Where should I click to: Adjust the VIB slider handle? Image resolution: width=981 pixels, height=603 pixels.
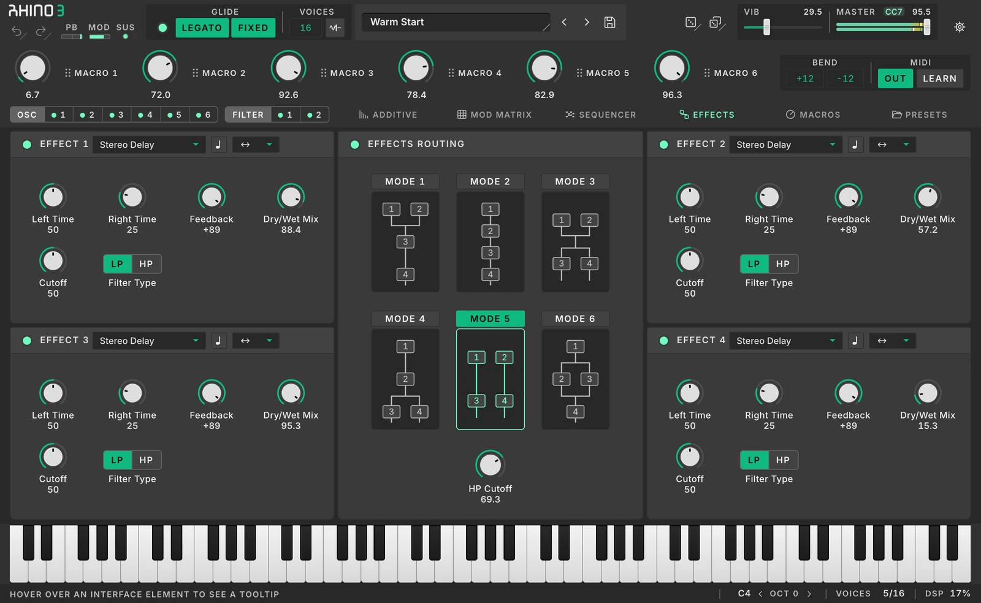(766, 28)
